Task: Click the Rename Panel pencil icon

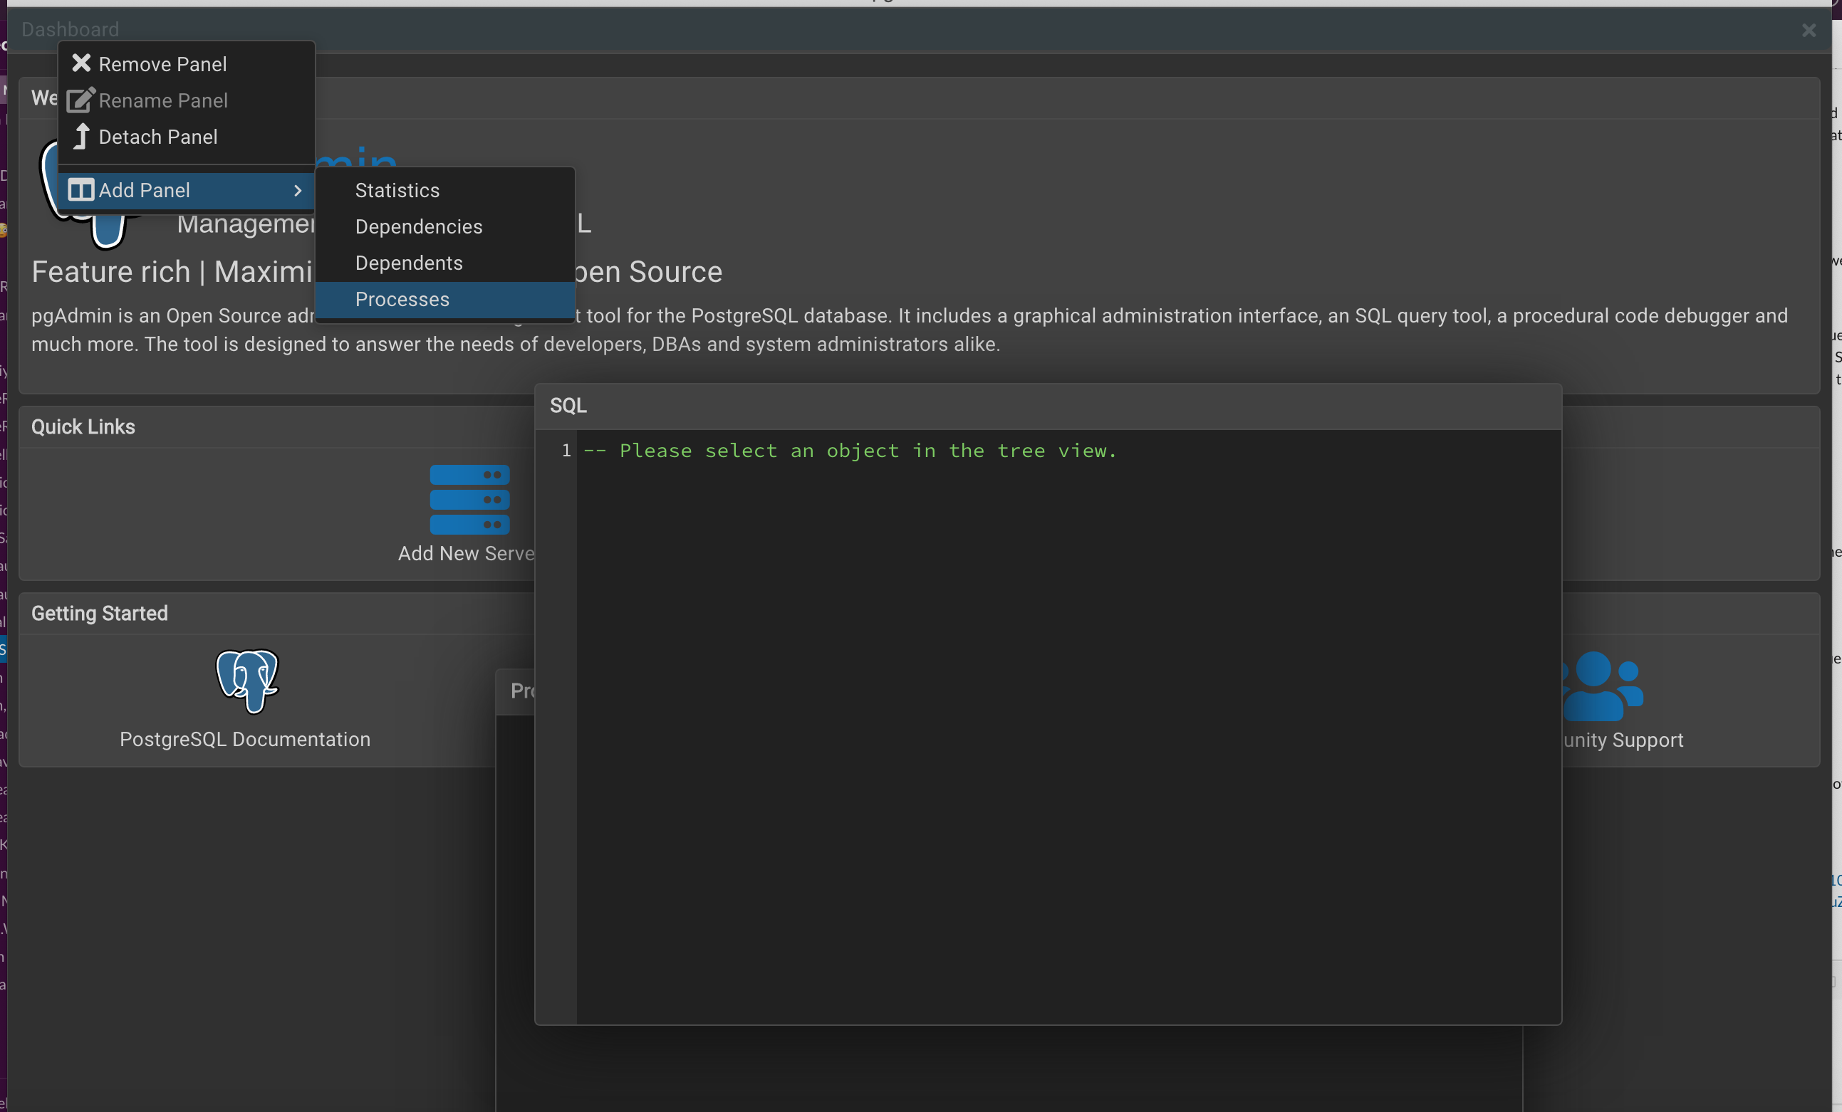Action: coord(80,100)
